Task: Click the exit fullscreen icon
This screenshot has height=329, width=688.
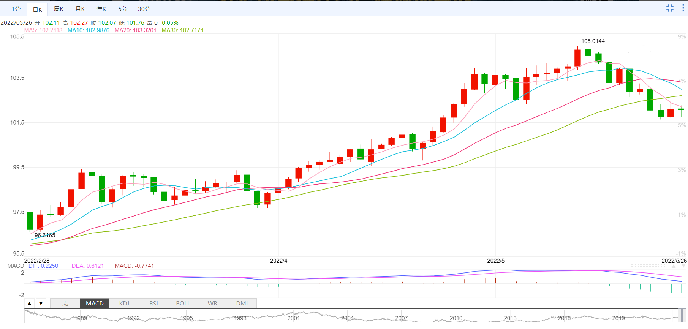Action: tap(670, 8)
